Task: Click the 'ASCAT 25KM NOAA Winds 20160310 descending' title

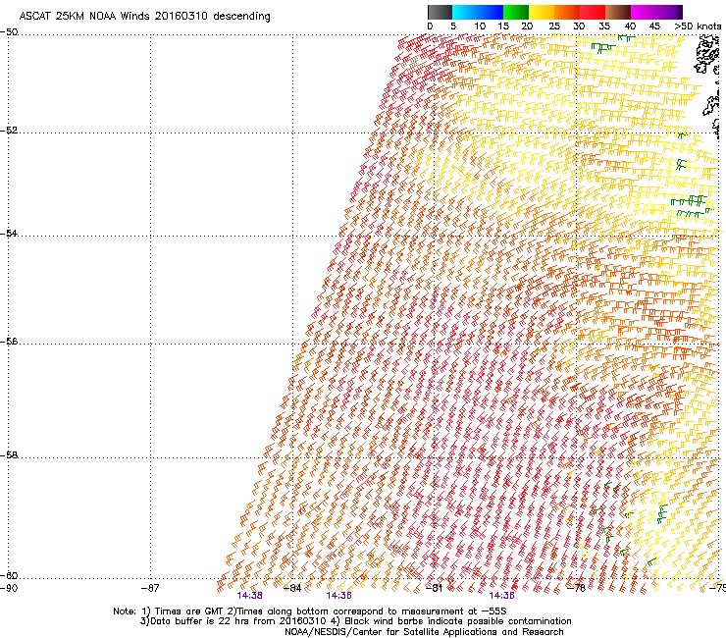Action: coord(144,17)
